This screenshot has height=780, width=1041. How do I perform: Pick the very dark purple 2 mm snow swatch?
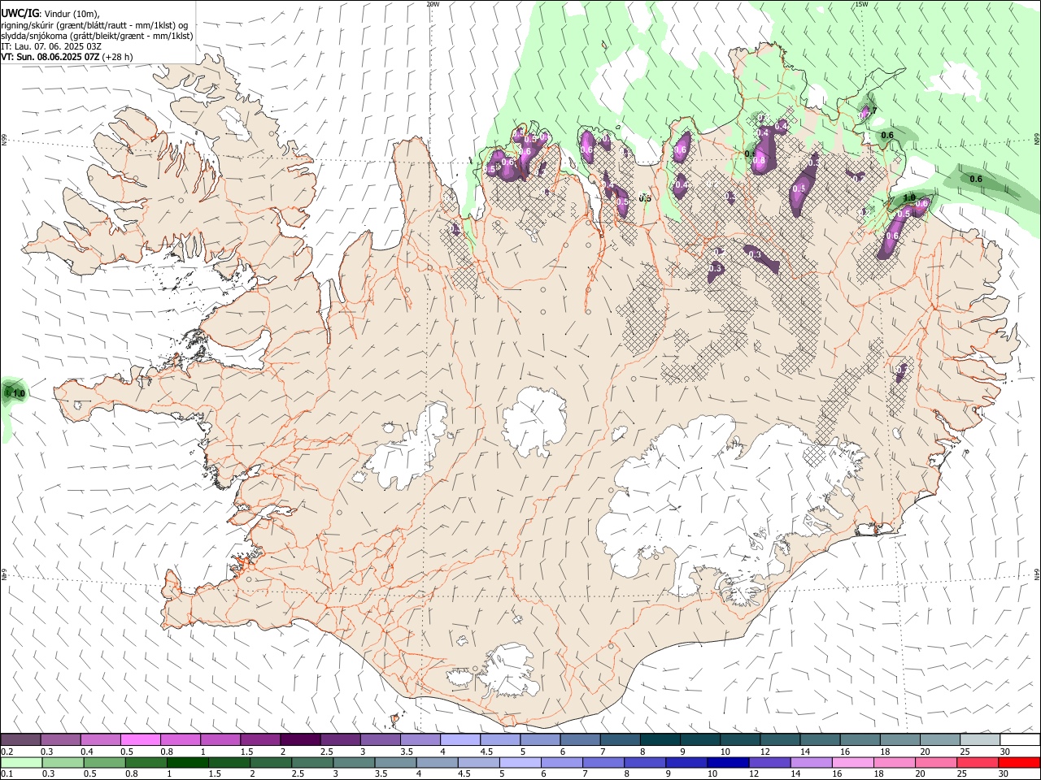point(300,739)
